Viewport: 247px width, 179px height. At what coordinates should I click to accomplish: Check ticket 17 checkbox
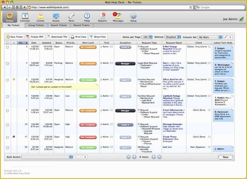[x=7, y=138]
